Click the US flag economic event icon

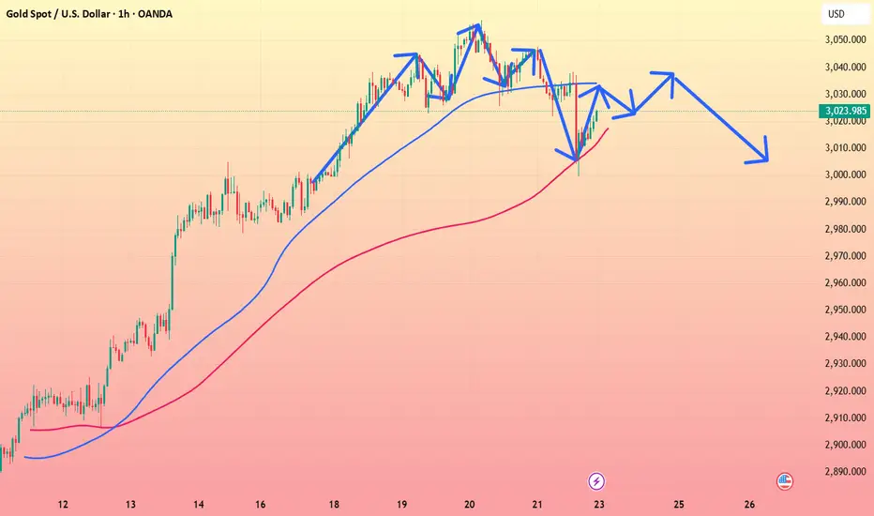(x=784, y=481)
